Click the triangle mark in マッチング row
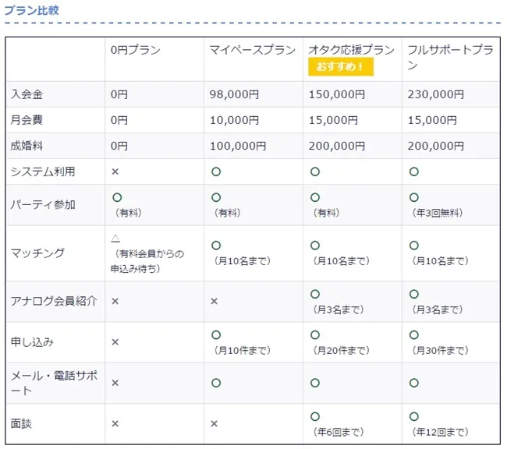Image resolution: width=507 pixels, height=449 pixels. pyautogui.click(x=115, y=239)
